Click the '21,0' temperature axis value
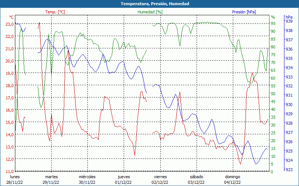Viewport: 299px width, 186px height. pos(10,49)
